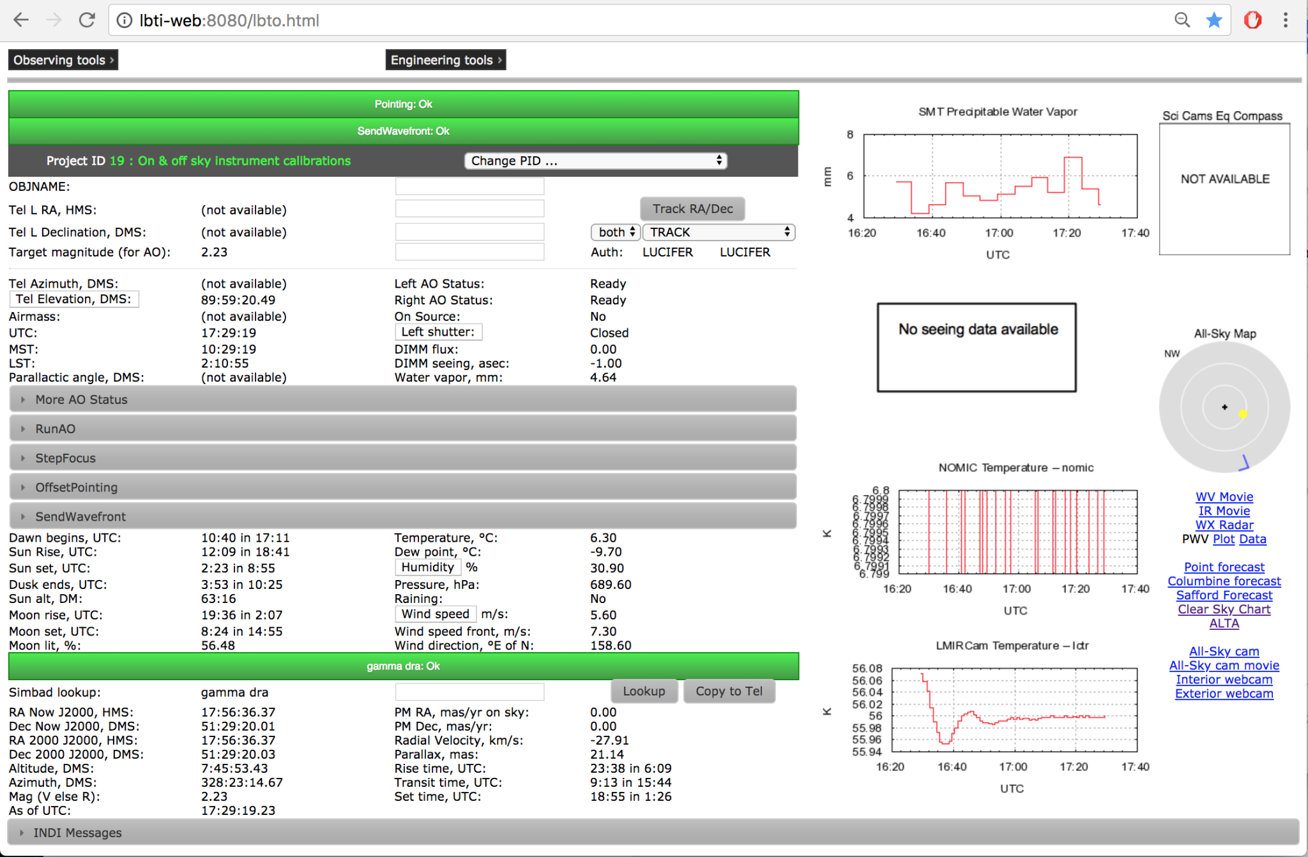Click the Lookup button
The height and width of the screenshot is (857, 1308).
tap(644, 691)
